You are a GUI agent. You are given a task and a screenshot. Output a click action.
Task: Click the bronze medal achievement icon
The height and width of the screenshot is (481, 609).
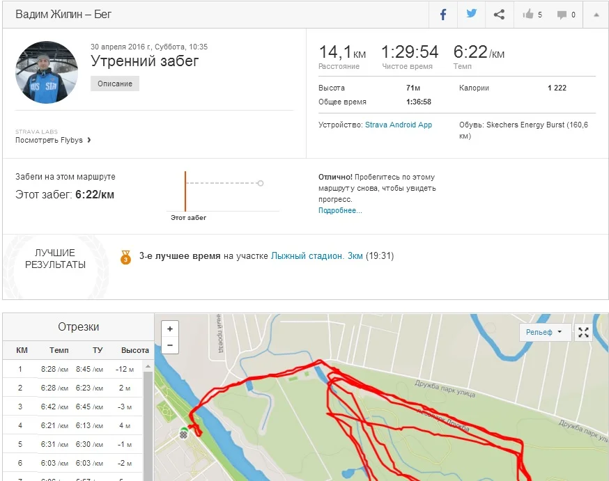click(125, 257)
